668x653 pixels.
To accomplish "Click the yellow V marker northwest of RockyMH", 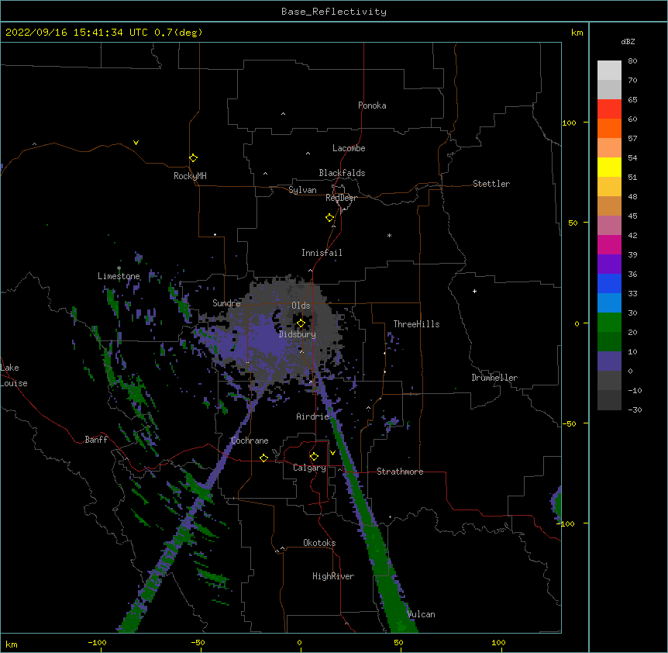I will (136, 143).
